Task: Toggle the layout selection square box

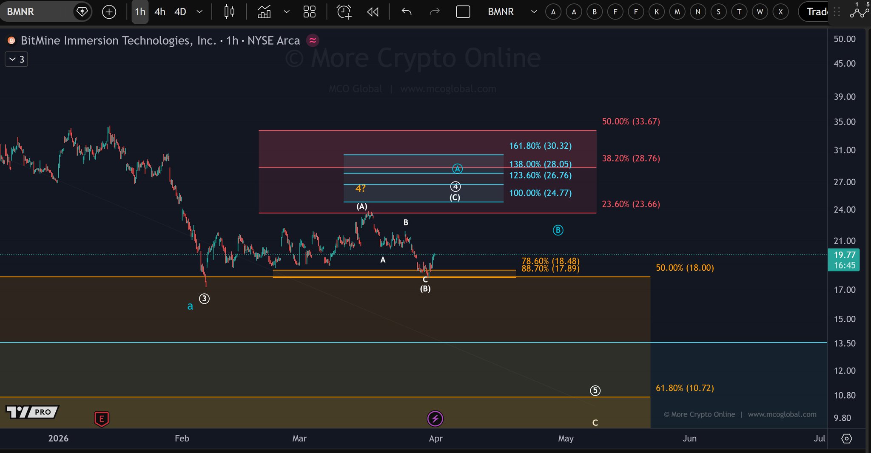Action: tap(463, 12)
